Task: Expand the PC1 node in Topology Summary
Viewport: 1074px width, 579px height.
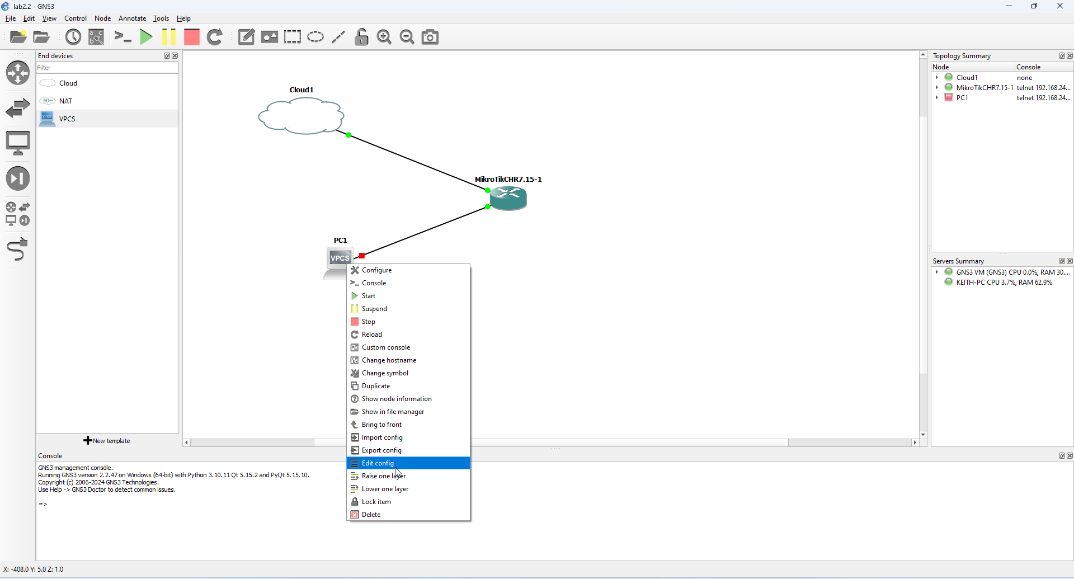Action: pyautogui.click(x=937, y=97)
